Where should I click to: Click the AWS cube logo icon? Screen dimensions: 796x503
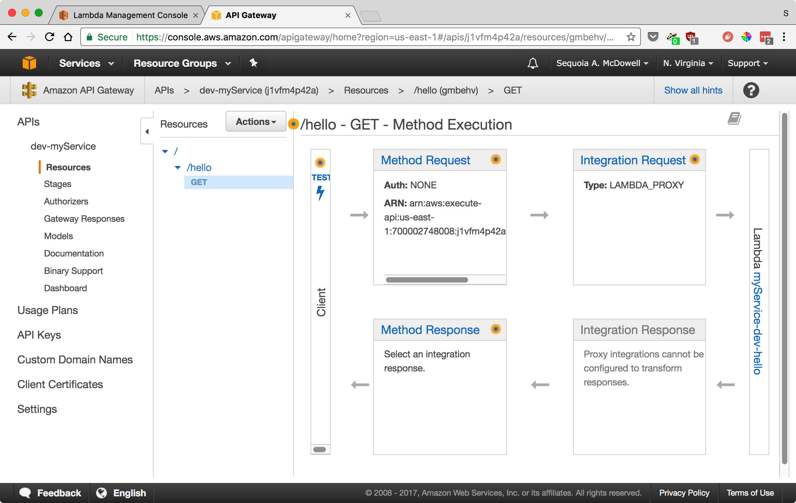[x=29, y=63]
